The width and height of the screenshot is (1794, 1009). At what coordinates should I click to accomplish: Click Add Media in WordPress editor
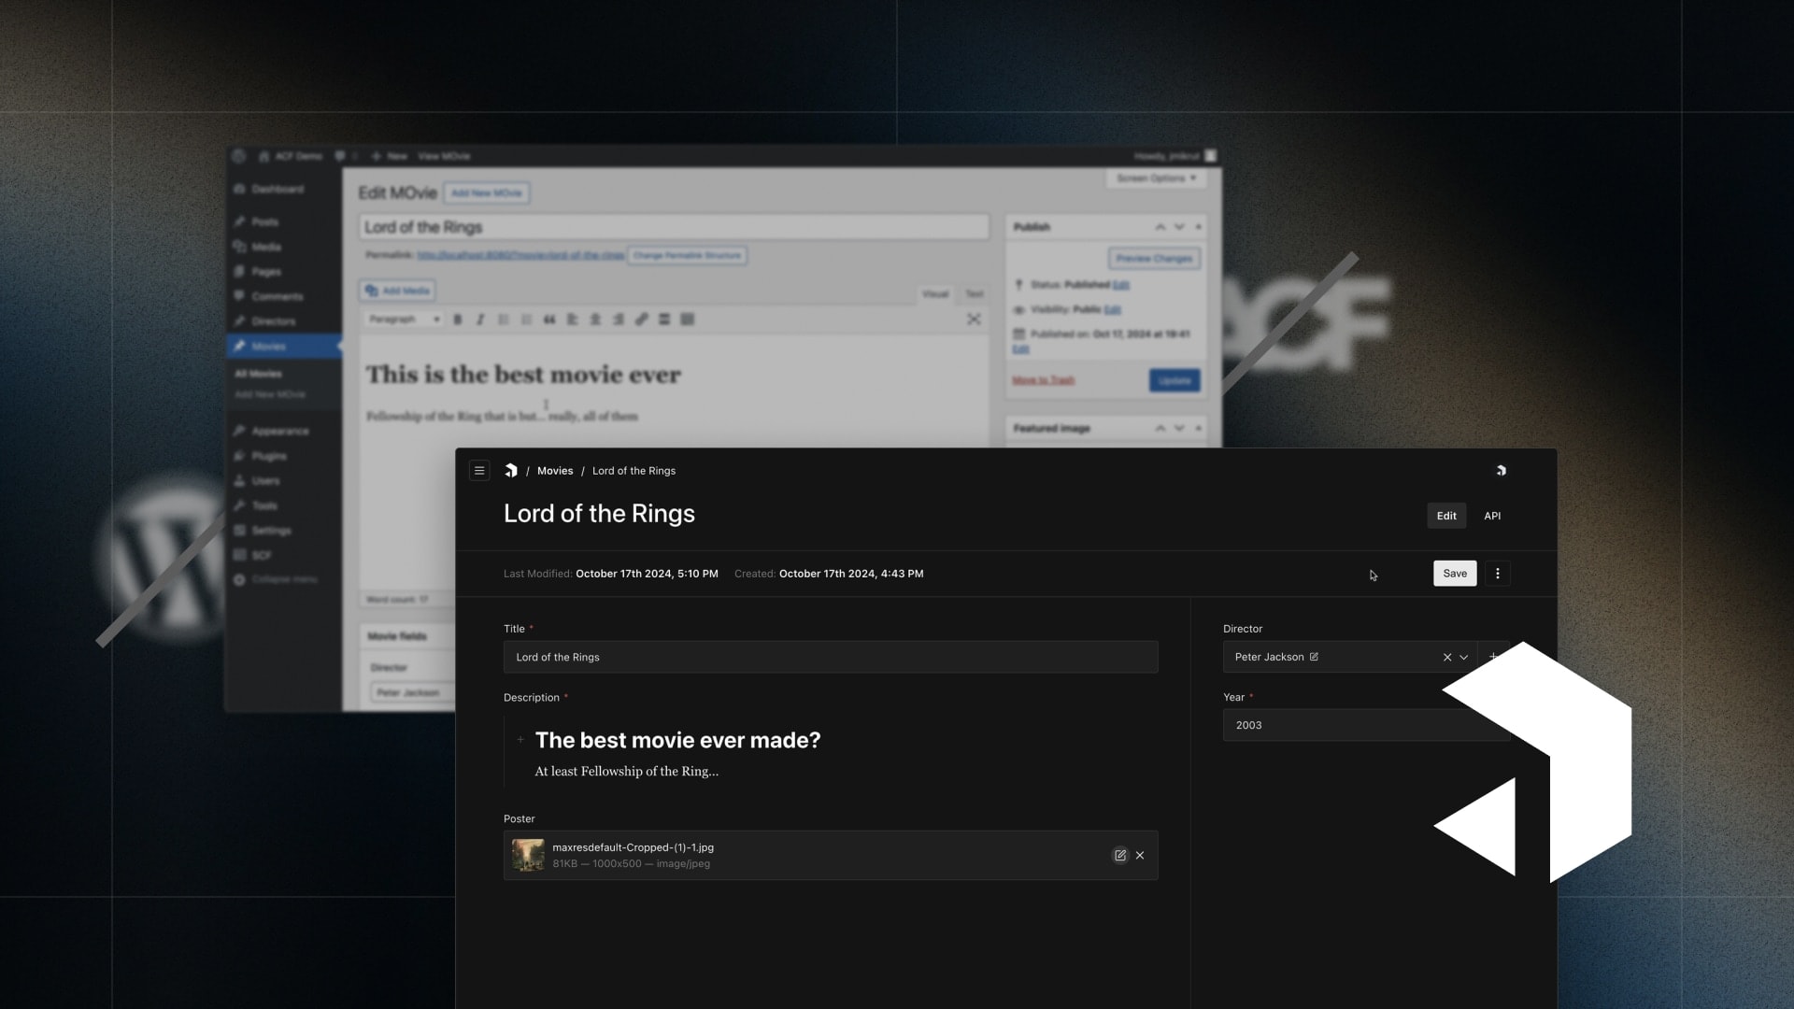click(x=398, y=291)
